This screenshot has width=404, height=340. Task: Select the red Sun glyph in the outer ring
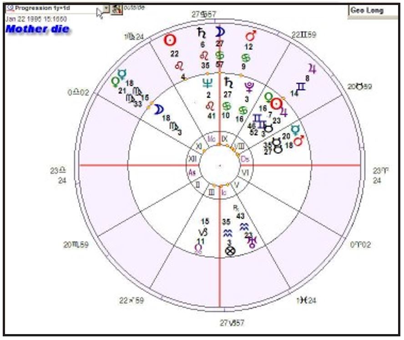pos(170,40)
